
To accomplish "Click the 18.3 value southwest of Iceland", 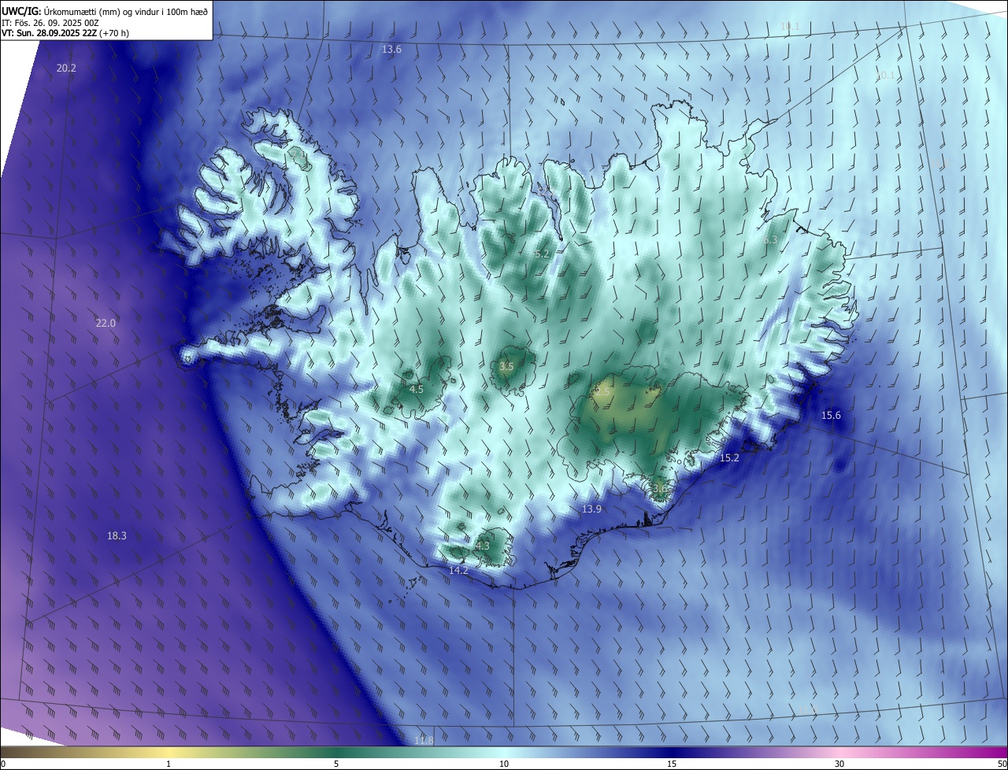I will click(117, 535).
